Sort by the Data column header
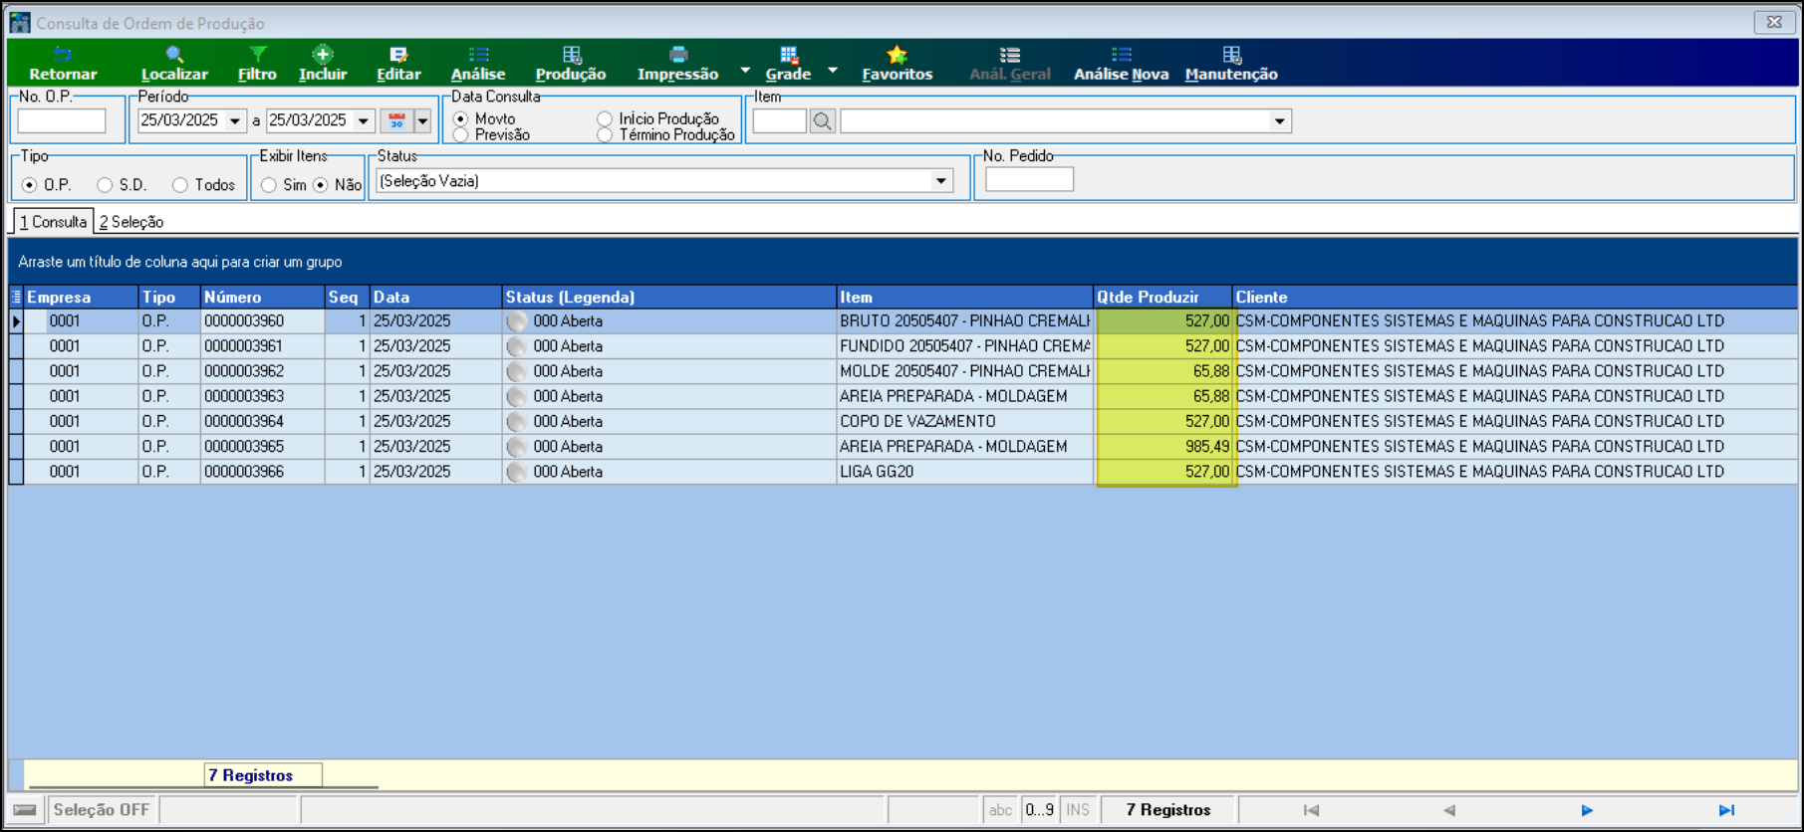Screen dimensions: 1804x832 pos(435,297)
